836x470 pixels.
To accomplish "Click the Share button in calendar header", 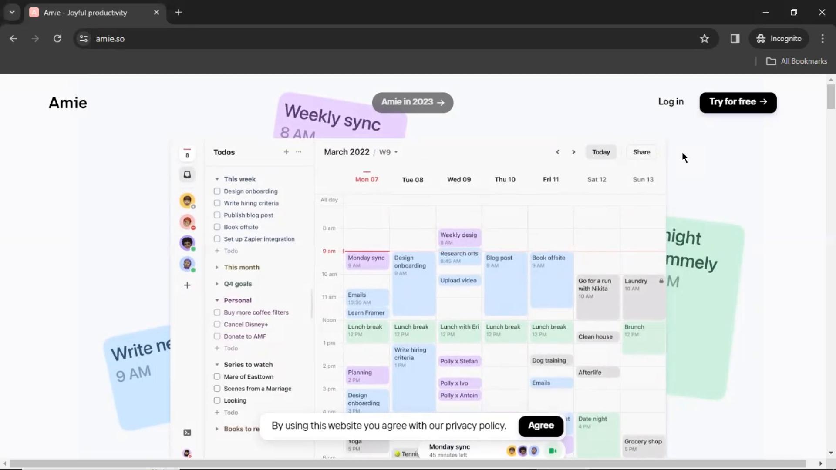I will [x=641, y=151].
